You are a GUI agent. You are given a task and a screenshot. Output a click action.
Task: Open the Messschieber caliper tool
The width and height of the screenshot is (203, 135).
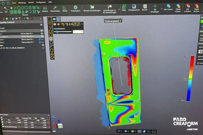pos(55,9)
